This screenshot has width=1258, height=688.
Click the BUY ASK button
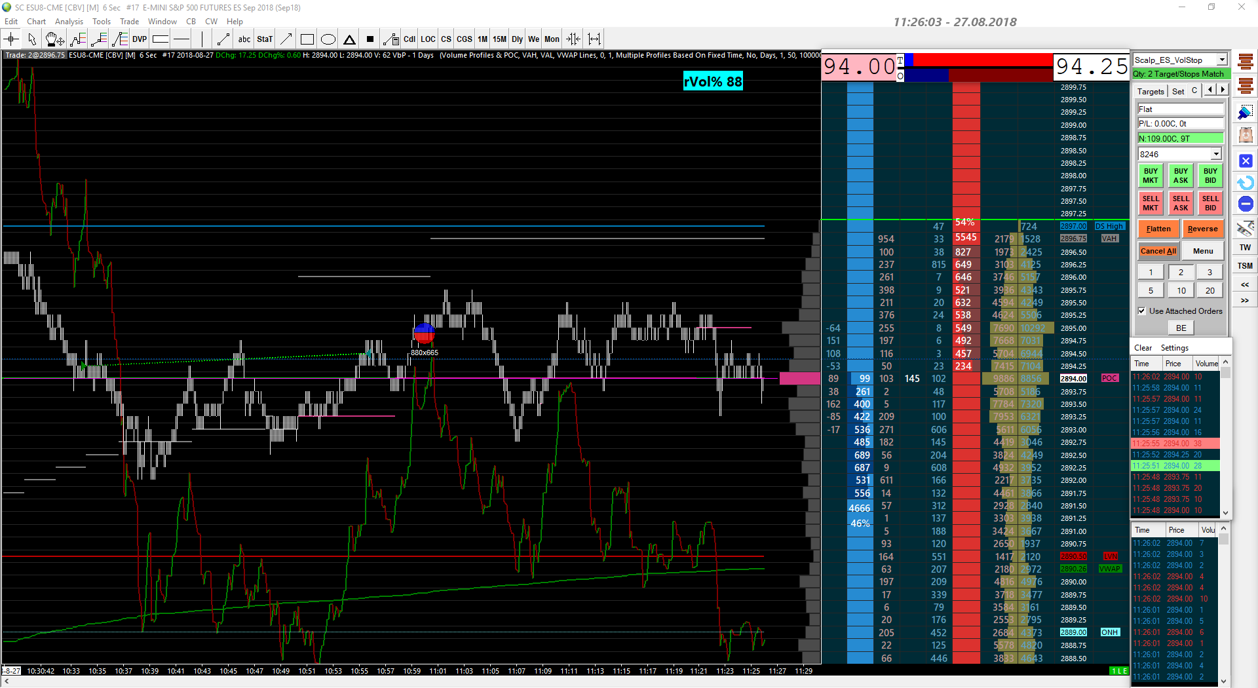coord(1181,176)
